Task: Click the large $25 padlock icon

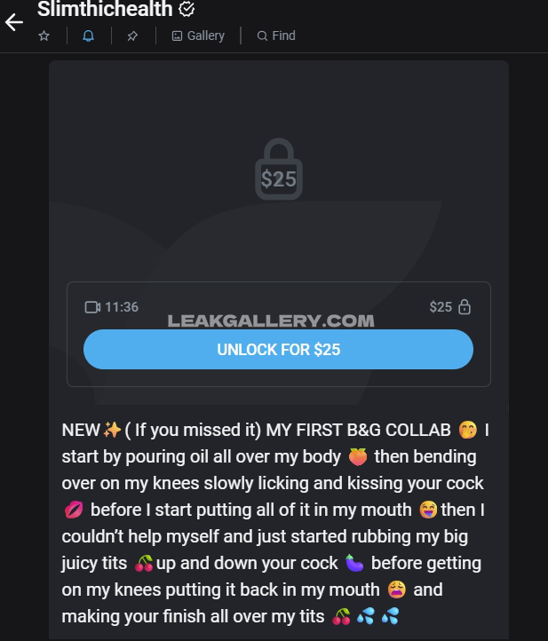Action: coord(279,169)
